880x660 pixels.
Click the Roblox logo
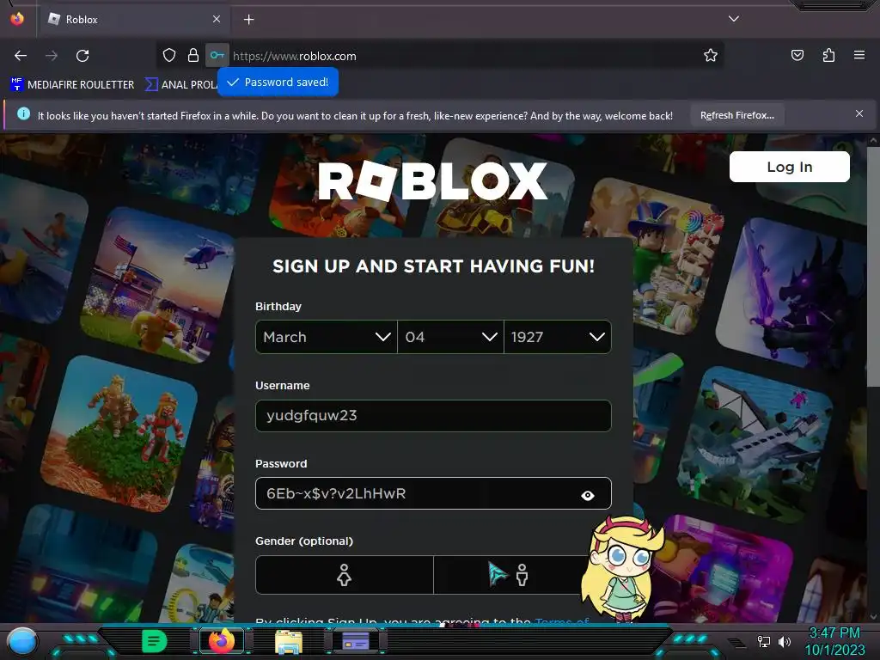click(x=433, y=180)
